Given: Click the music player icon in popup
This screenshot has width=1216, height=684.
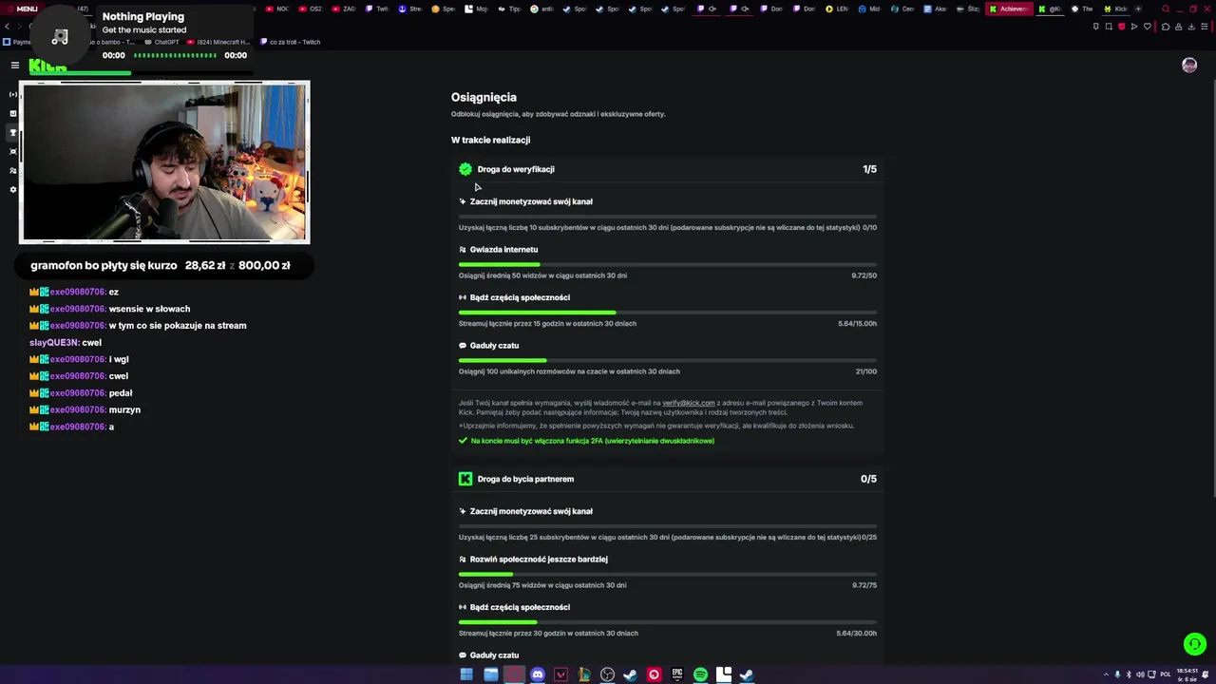Looking at the screenshot, I should coord(60,37).
